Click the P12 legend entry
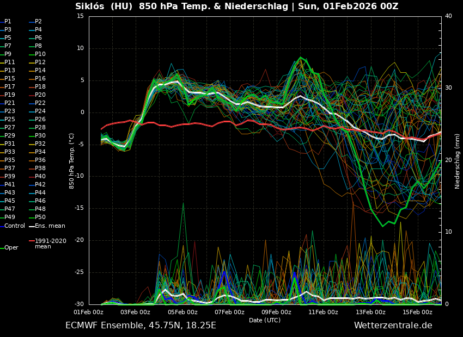 40,63
